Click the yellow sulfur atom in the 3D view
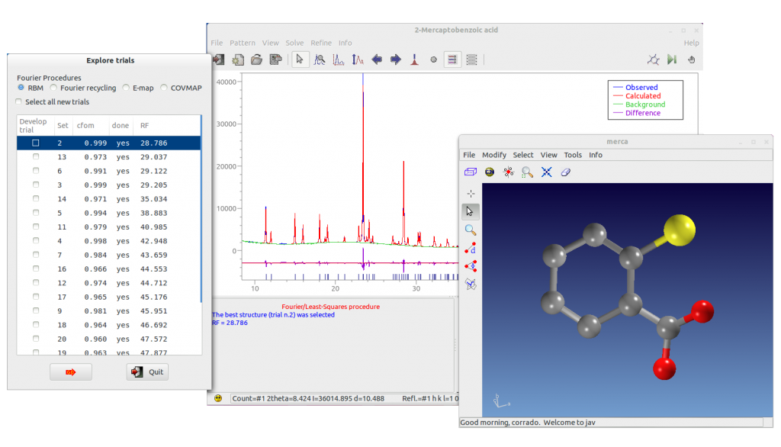Screen dimensions: 781x447 [680, 230]
